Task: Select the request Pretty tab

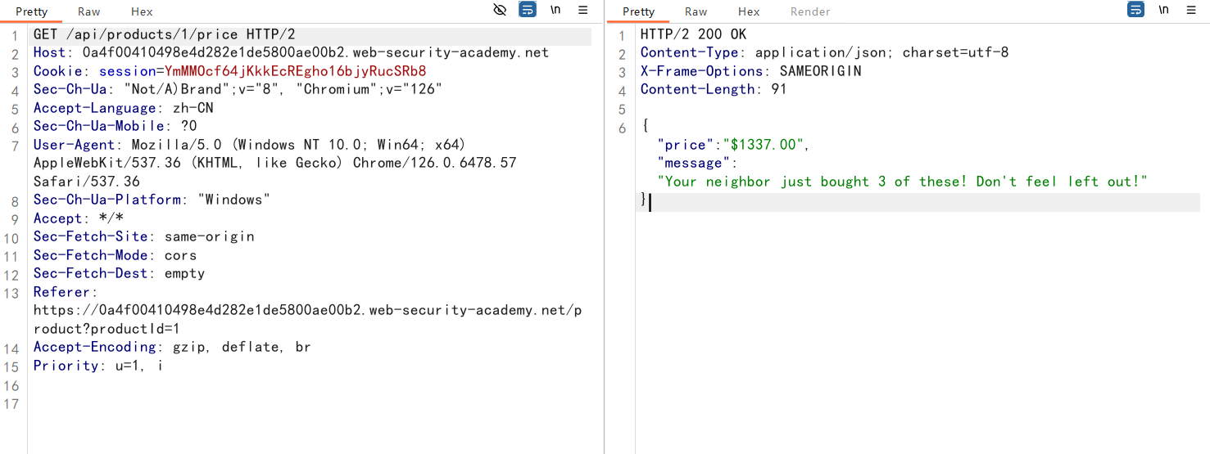Action: pyautogui.click(x=32, y=11)
